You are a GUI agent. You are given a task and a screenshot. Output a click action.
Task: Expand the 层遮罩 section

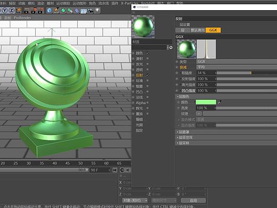pos(226,132)
